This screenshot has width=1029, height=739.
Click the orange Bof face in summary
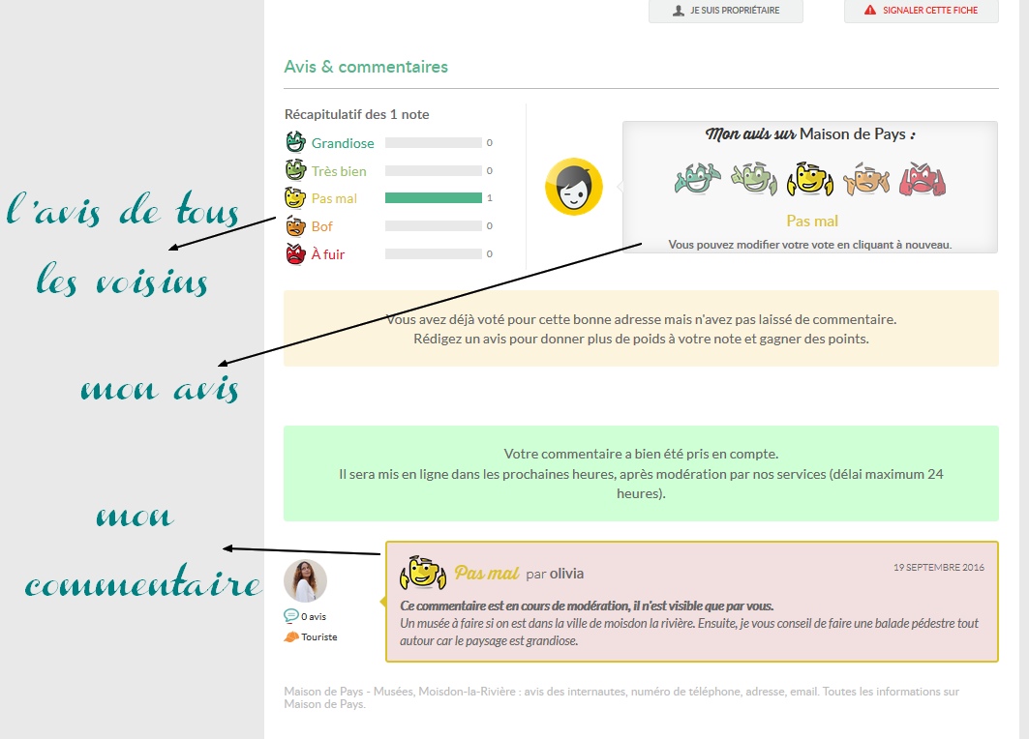pyautogui.click(x=295, y=226)
